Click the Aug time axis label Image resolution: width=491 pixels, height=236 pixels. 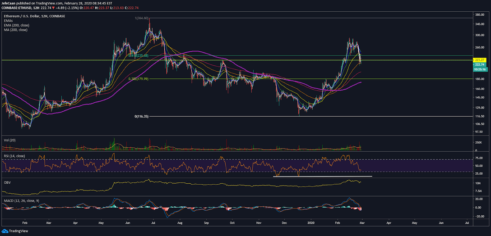(180, 223)
